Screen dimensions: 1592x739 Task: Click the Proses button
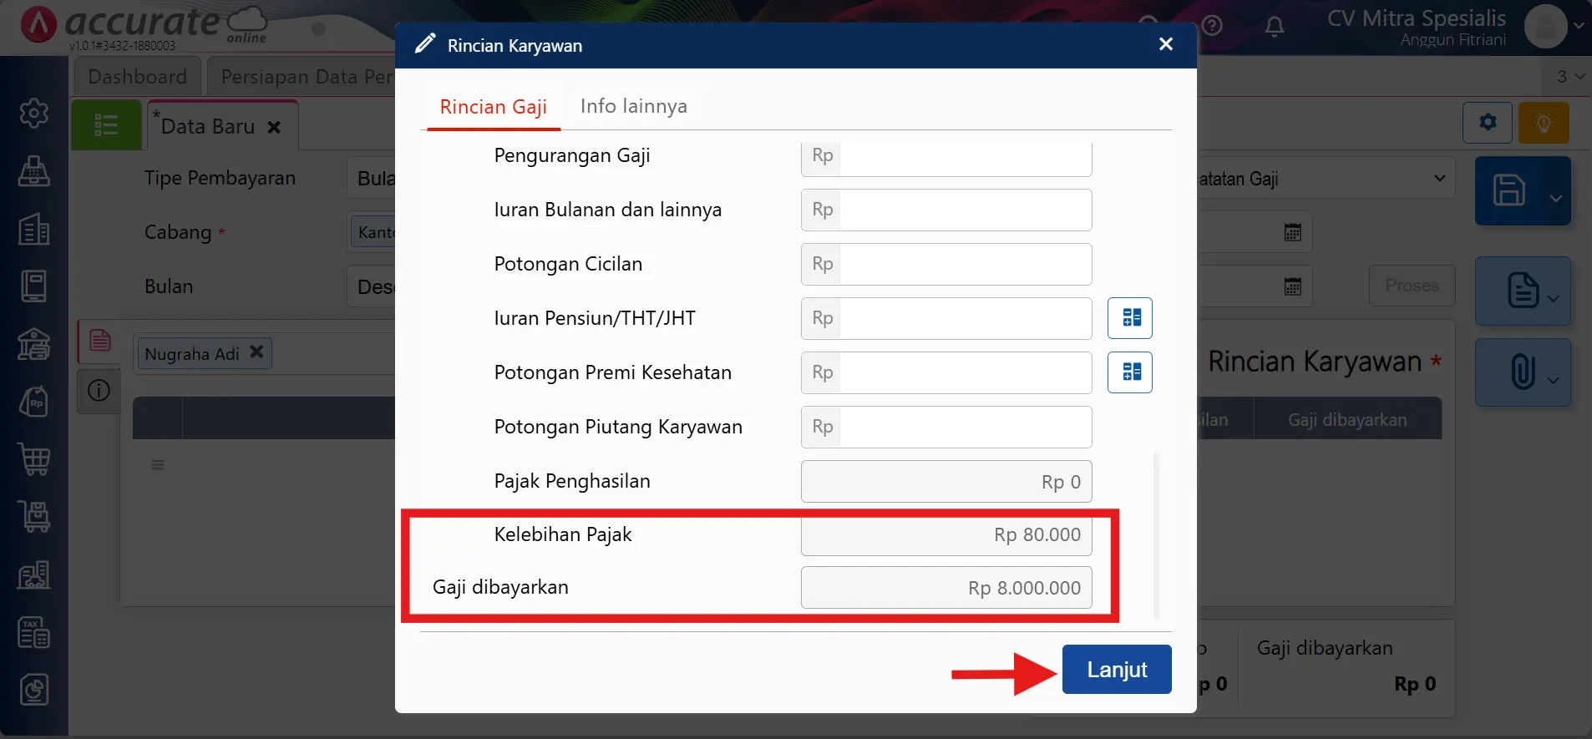[x=1412, y=286]
